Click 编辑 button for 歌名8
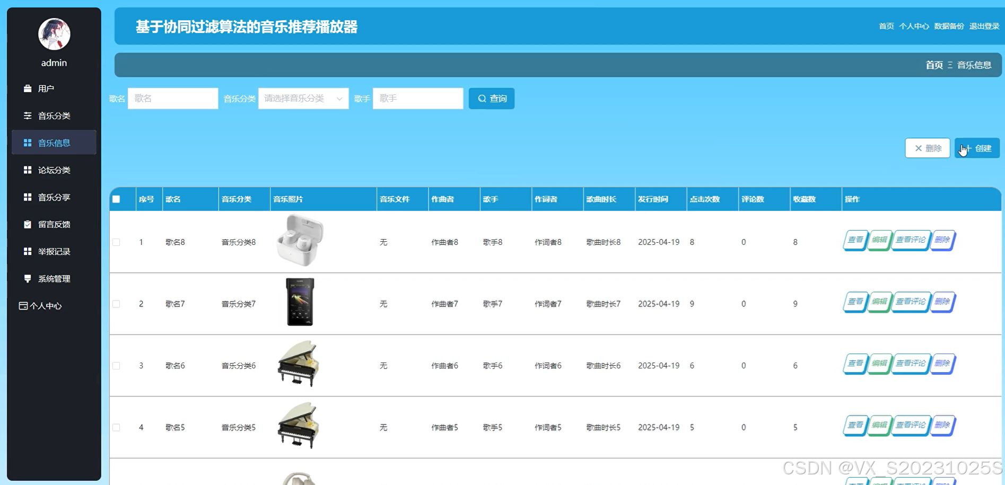Image resolution: width=1005 pixels, height=485 pixels. (879, 240)
